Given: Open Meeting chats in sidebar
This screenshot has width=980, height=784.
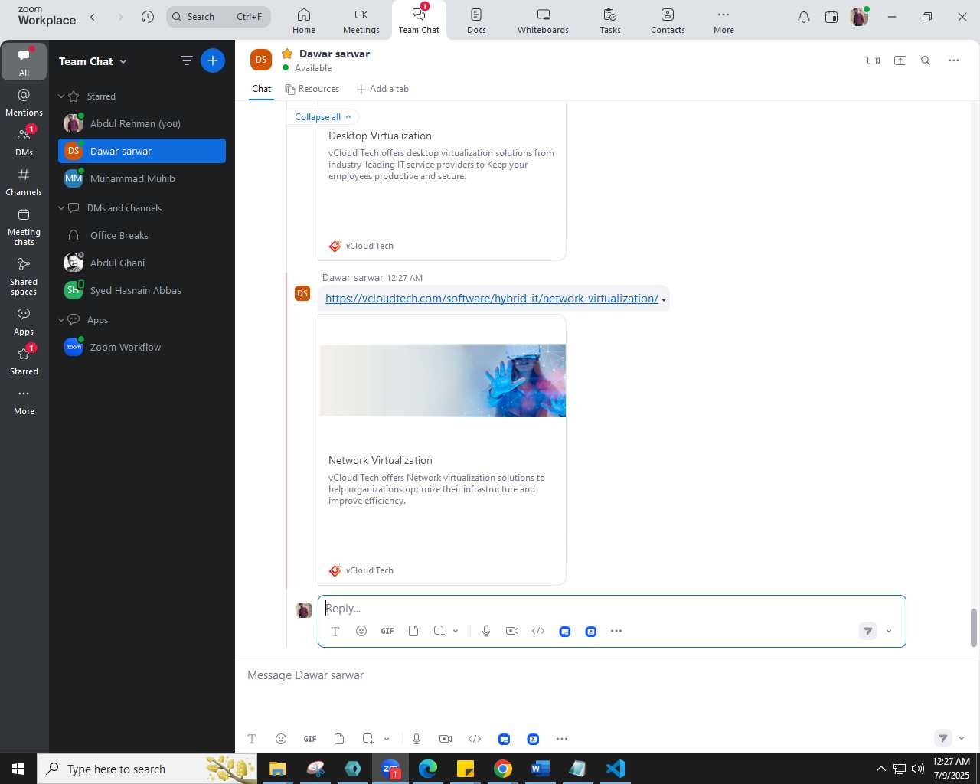Looking at the screenshot, I should [x=24, y=227].
